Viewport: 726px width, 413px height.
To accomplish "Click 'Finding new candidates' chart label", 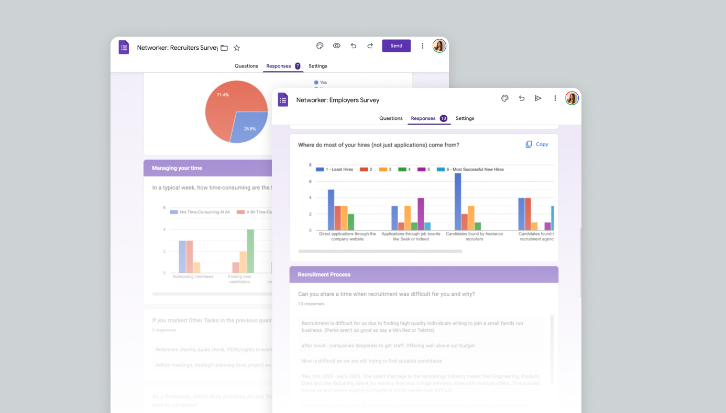I will [239, 279].
